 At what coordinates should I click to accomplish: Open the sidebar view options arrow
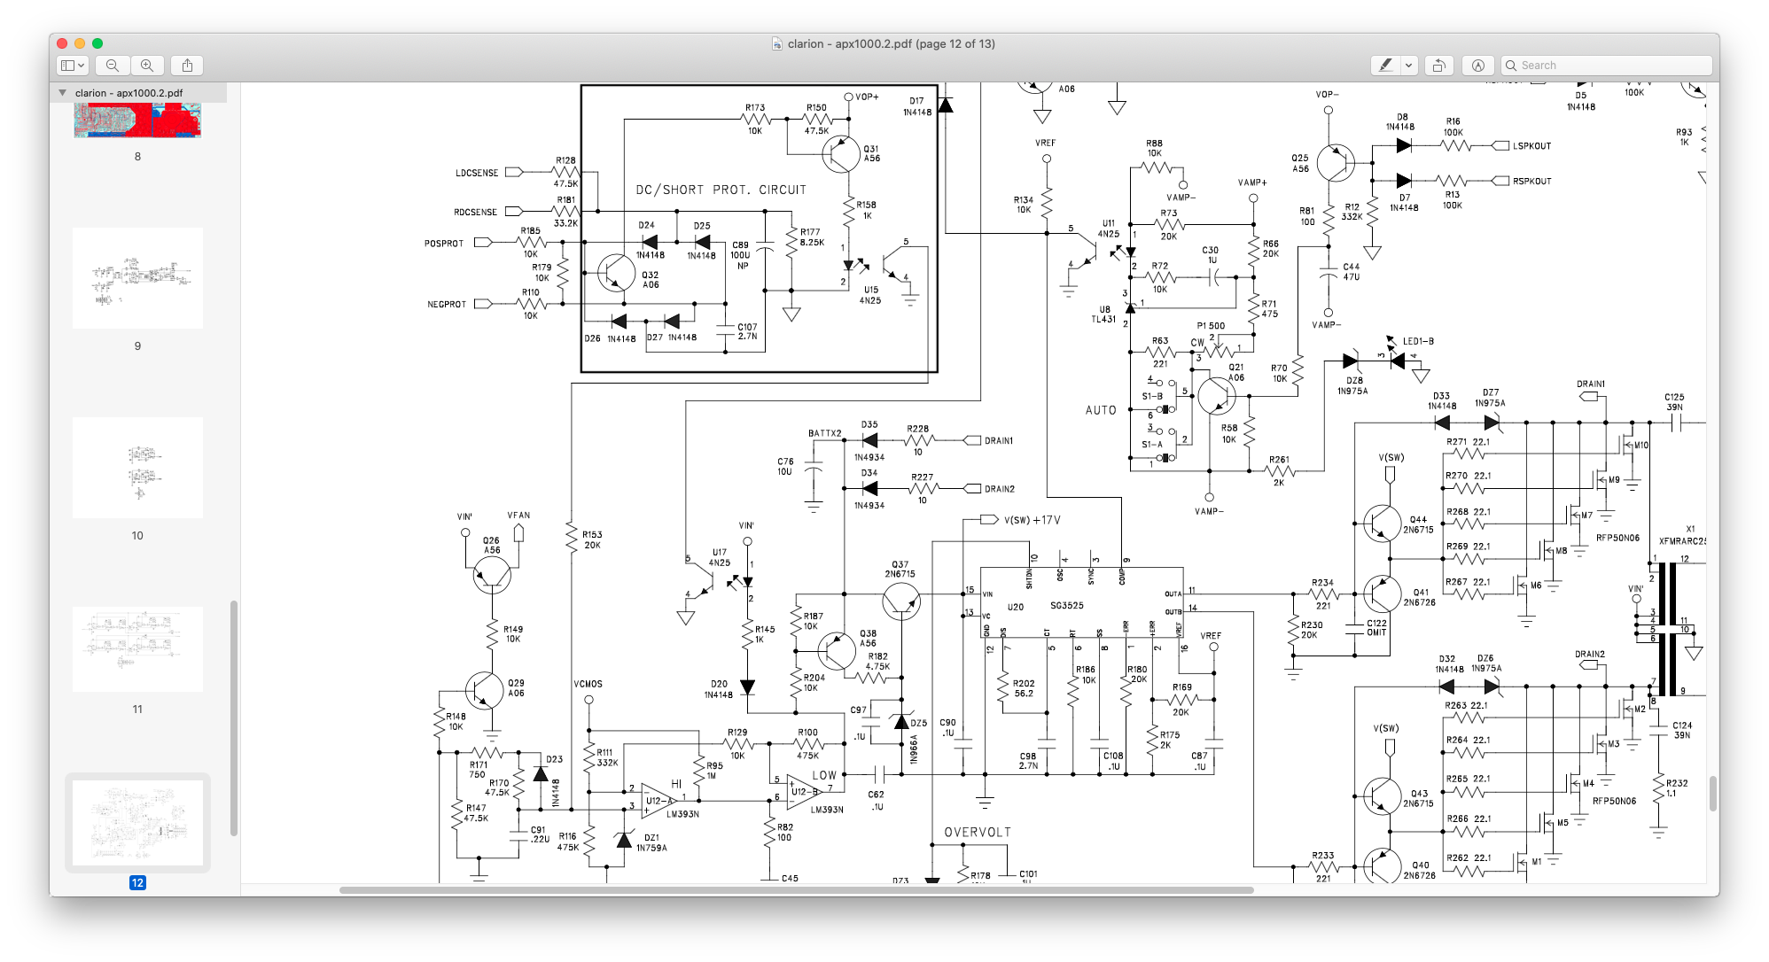[82, 66]
